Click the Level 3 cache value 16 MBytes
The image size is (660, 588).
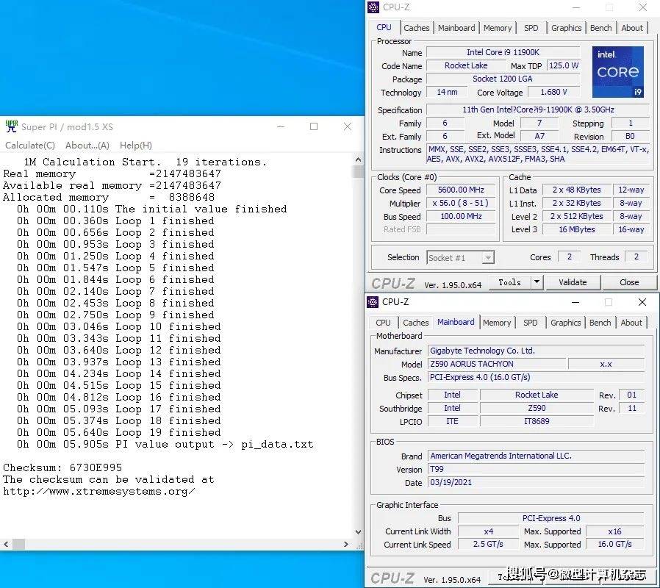[x=577, y=229]
